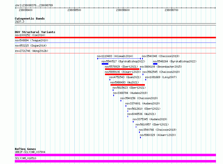Click the nsv5988493 (Wu2021) label

[x=125, y=82]
